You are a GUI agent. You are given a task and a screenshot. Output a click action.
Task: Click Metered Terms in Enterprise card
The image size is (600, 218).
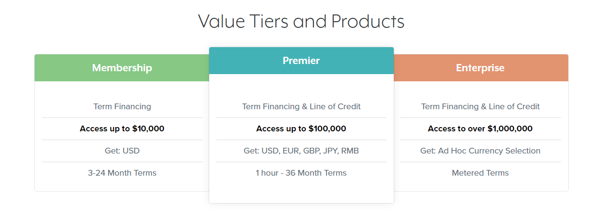click(x=480, y=173)
